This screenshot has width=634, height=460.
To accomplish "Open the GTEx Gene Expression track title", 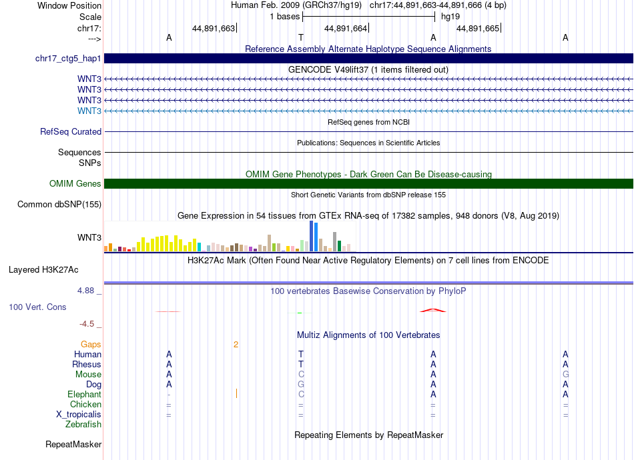I will (x=368, y=215).
